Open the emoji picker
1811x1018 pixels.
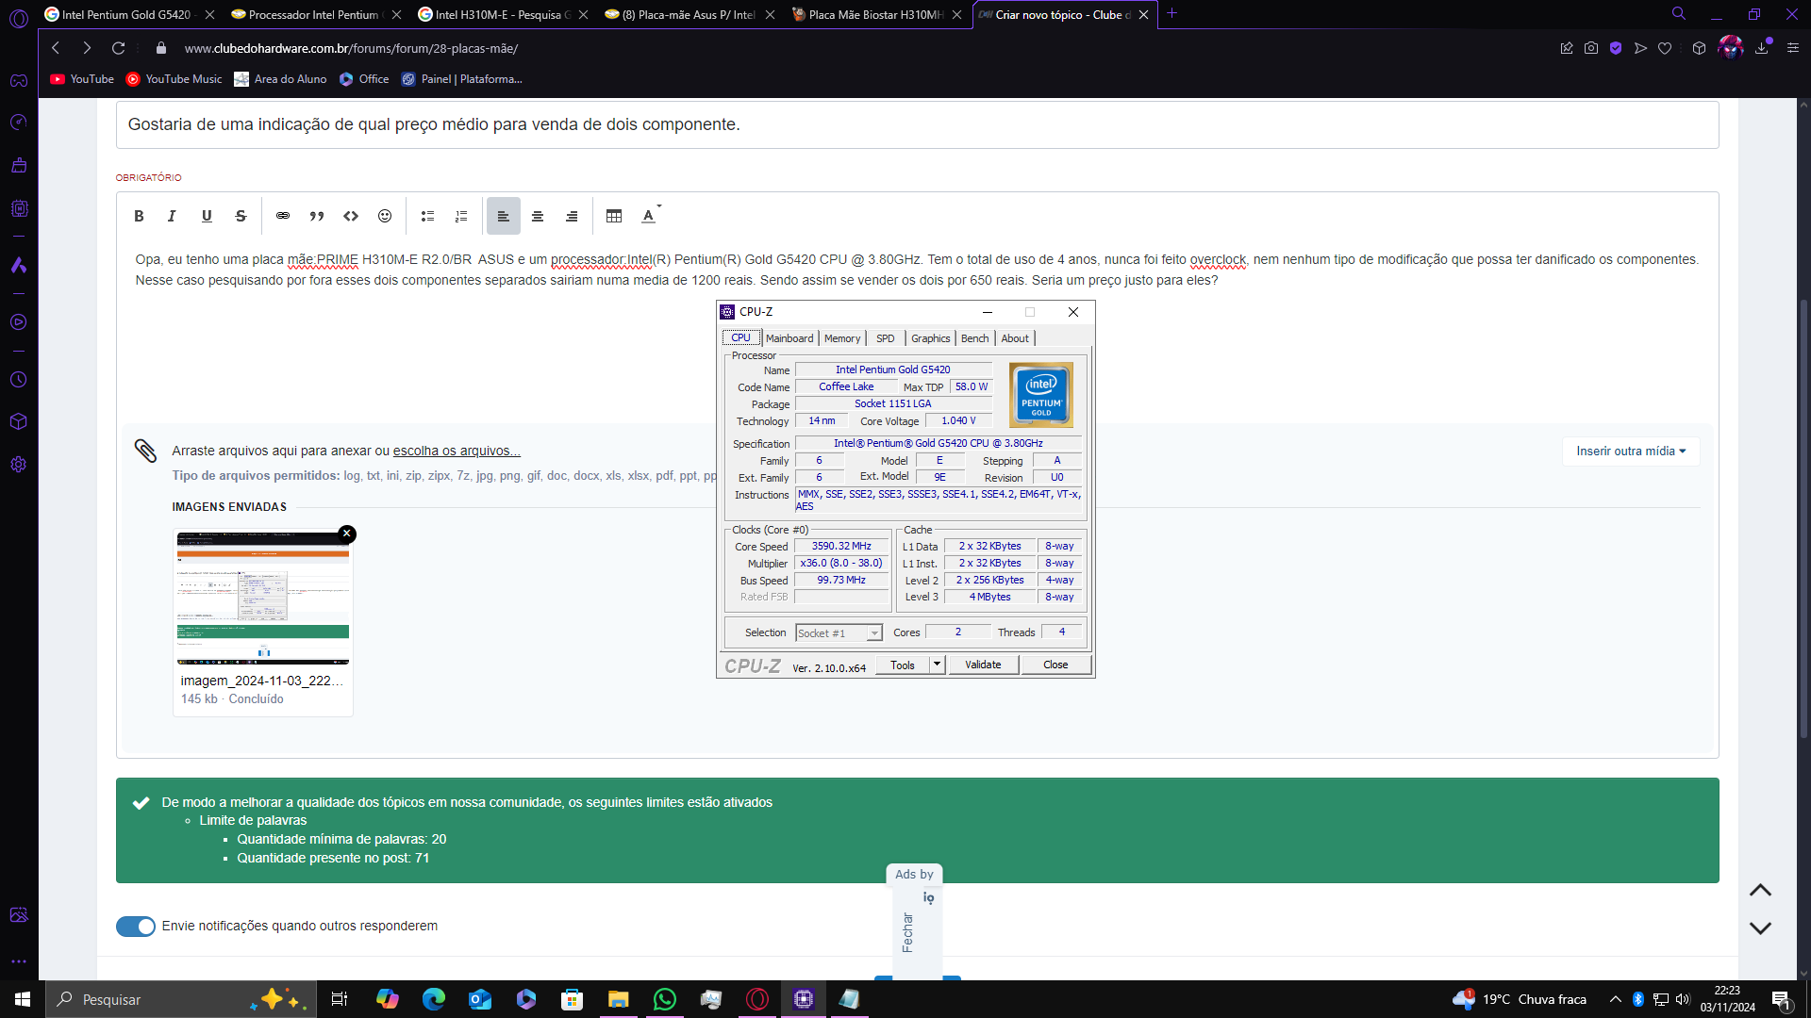(385, 216)
